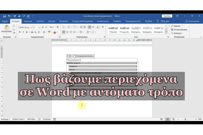Increase paragraph indent

tap(85, 27)
